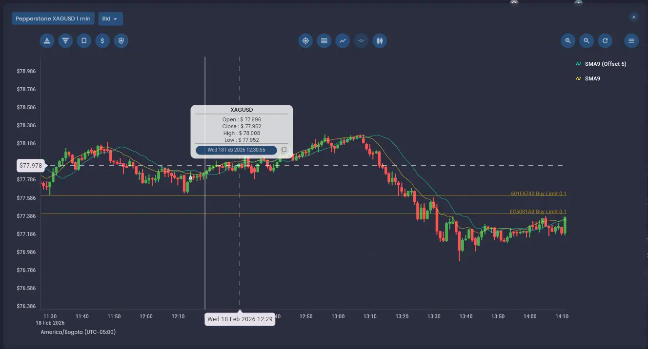Viewport: 648px width, 349px height.
Task: Click the copy button in the tooltip
Action: tap(283, 150)
